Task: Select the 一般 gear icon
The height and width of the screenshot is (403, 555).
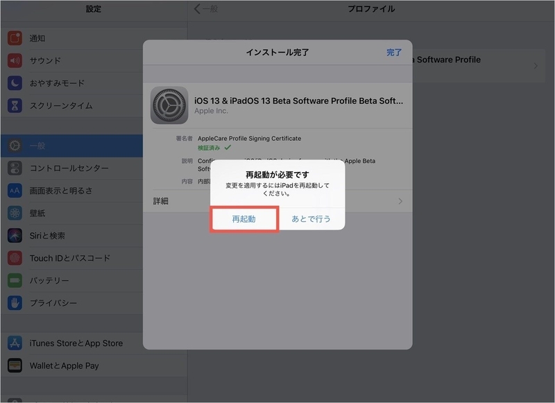Action: point(15,146)
